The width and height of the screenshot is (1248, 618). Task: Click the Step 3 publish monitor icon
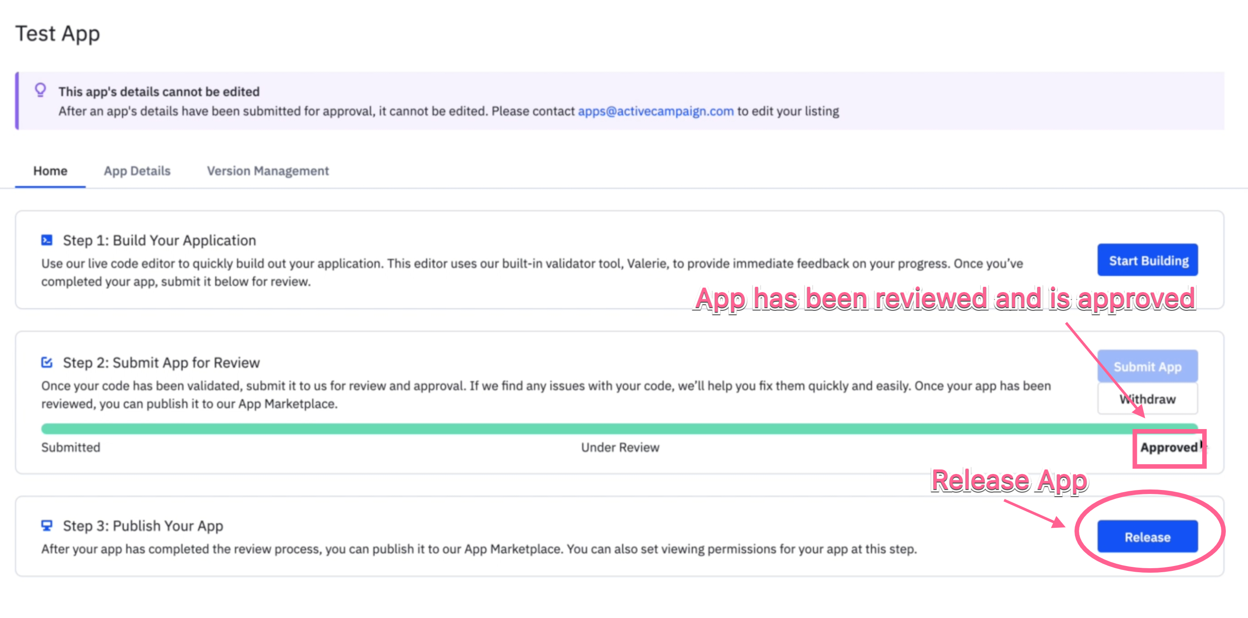coord(47,526)
